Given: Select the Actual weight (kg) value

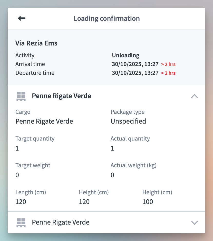Looking at the screenshot, I should coord(112,175).
